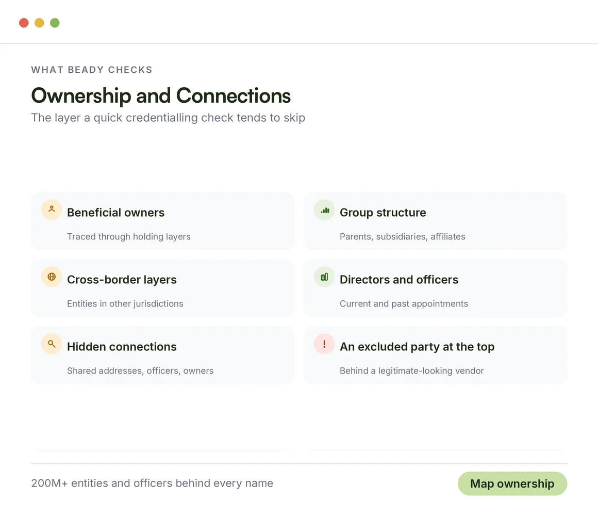This screenshot has width=598, height=516.
Task: Select the Directors and officers card title
Action: tap(399, 280)
